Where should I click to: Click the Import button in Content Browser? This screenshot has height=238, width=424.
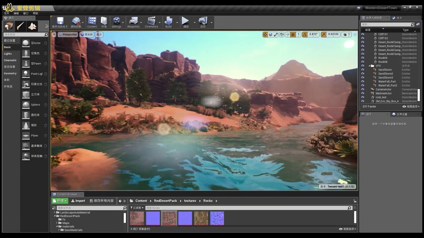(x=78, y=201)
